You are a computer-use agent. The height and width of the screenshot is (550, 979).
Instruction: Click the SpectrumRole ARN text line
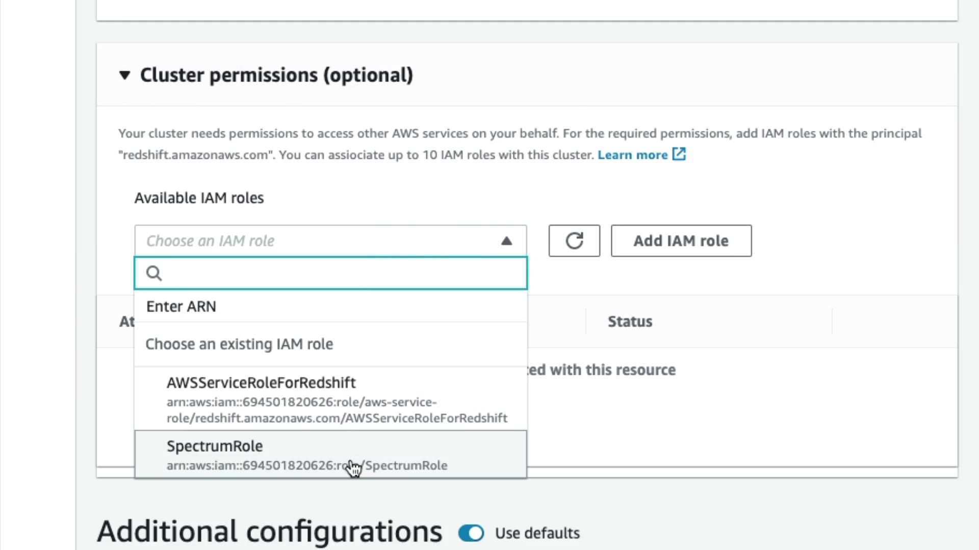(307, 465)
